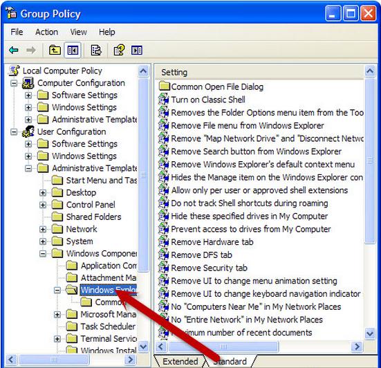Image resolution: width=381 pixels, height=368 pixels.
Task: Toggle the Show/Hide Console Tree icon
Action: 73,50
